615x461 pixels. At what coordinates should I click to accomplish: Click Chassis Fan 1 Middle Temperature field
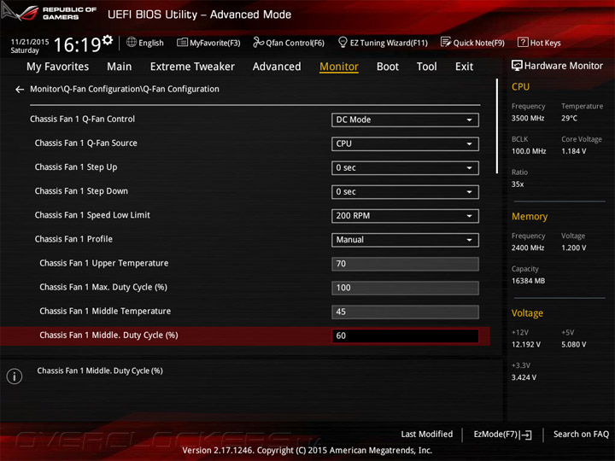pyautogui.click(x=405, y=312)
